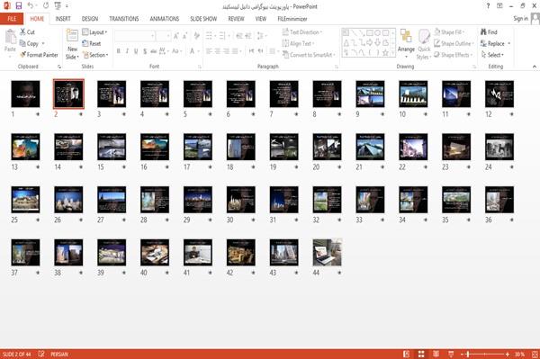The width and height of the screenshot is (540, 359).
Task: Click the Cut command
Action: pos(27,32)
